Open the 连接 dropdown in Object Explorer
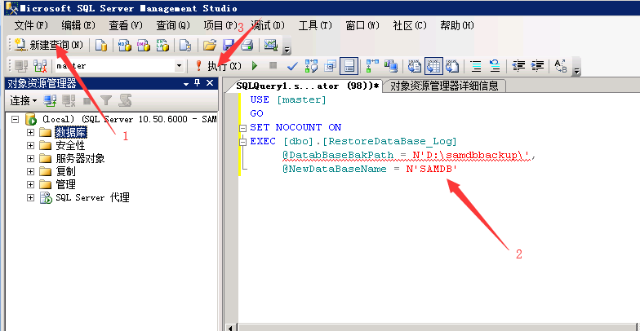This screenshot has height=331, width=640. [23, 100]
